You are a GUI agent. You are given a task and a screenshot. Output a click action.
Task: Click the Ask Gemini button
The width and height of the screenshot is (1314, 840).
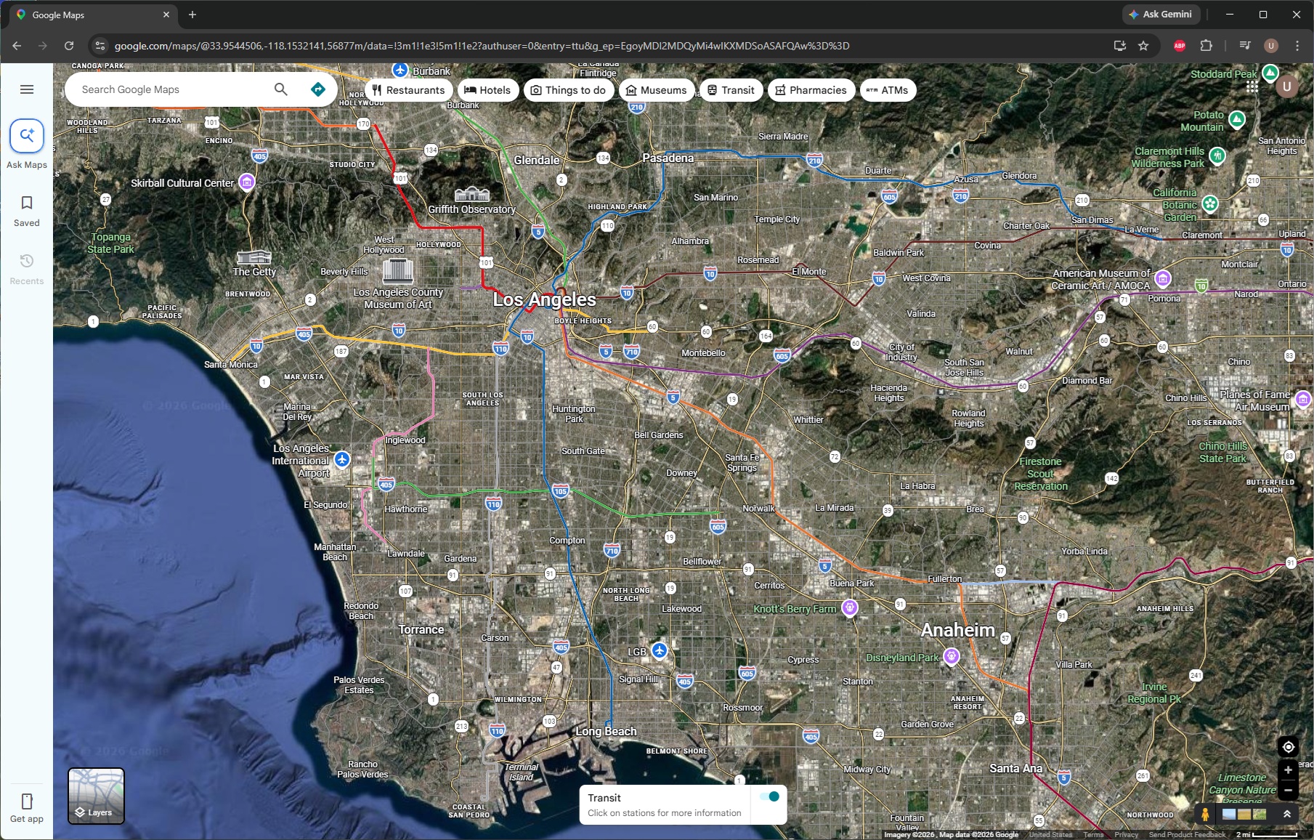(x=1160, y=15)
